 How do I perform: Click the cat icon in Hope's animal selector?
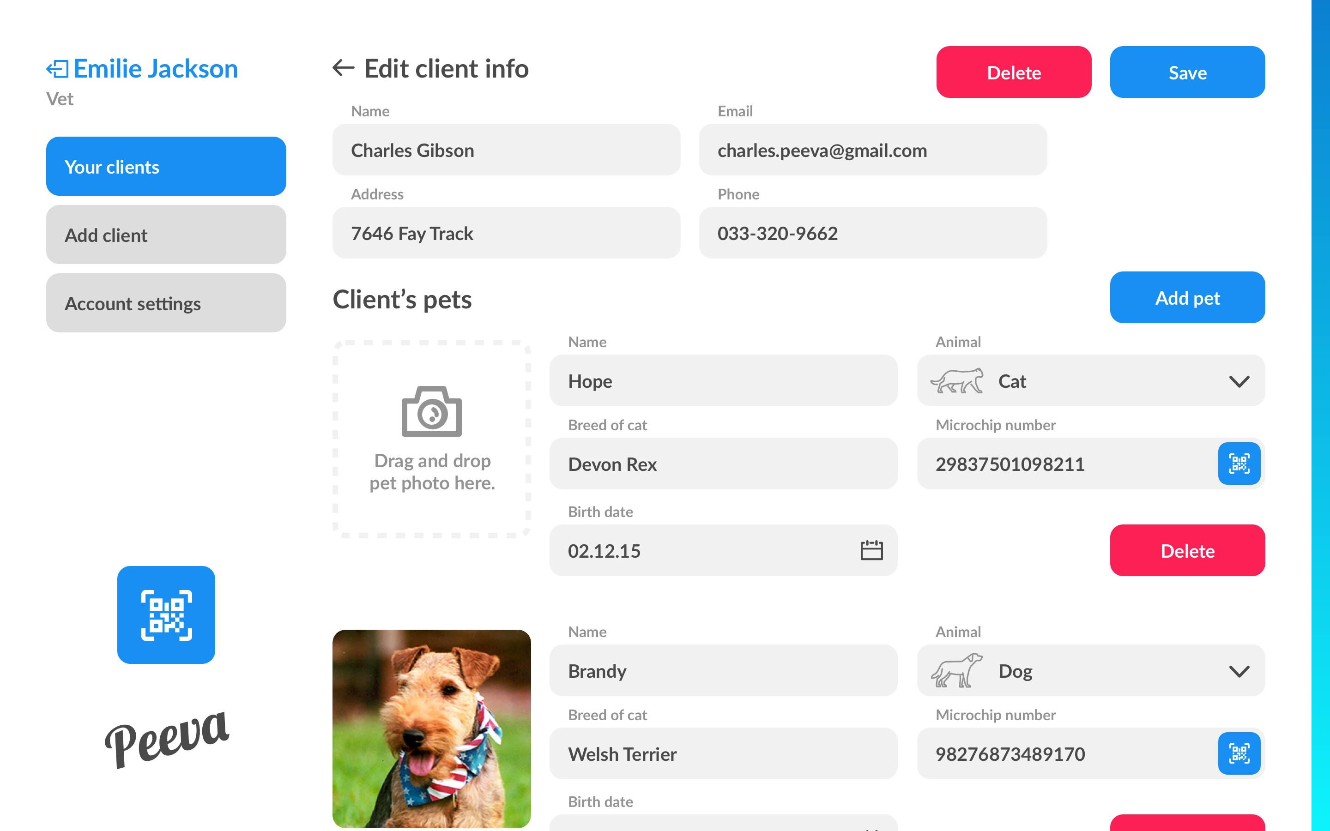point(957,381)
